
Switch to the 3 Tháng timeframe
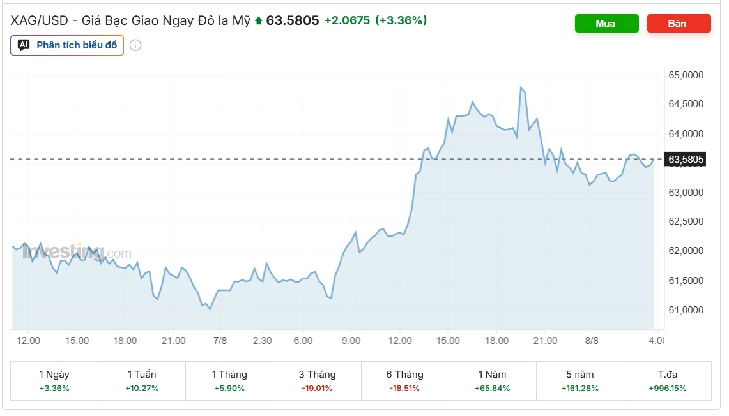317,381
